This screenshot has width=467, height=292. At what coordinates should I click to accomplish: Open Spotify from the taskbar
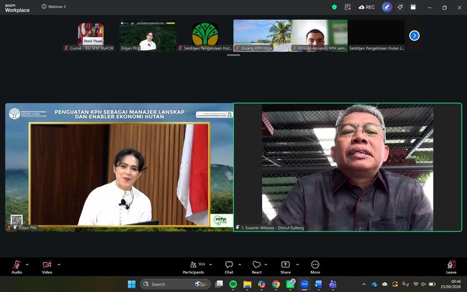[x=233, y=285]
